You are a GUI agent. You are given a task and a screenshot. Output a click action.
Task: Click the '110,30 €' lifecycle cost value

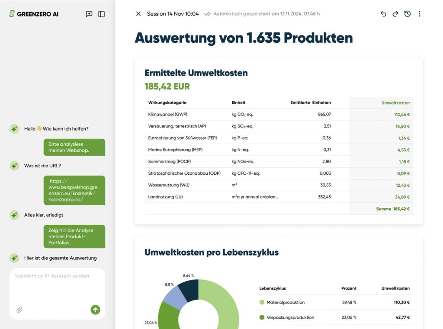pos(401,303)
